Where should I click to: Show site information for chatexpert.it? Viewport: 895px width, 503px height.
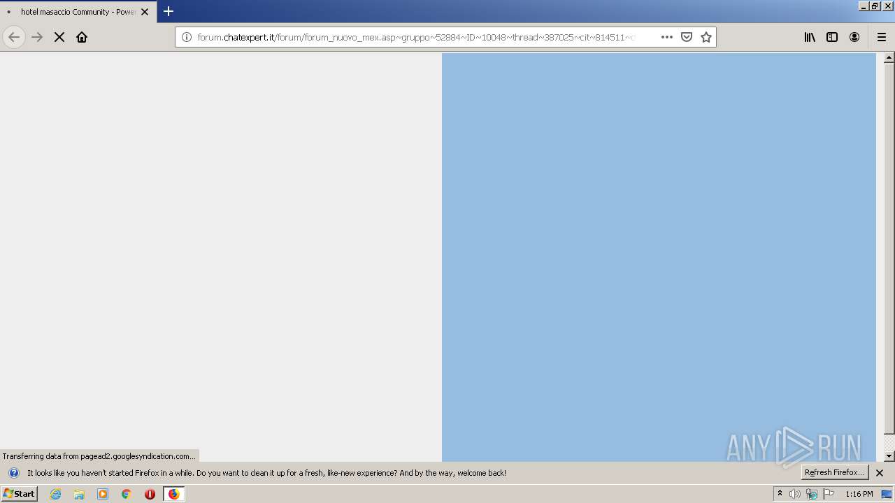click(186, 37)
